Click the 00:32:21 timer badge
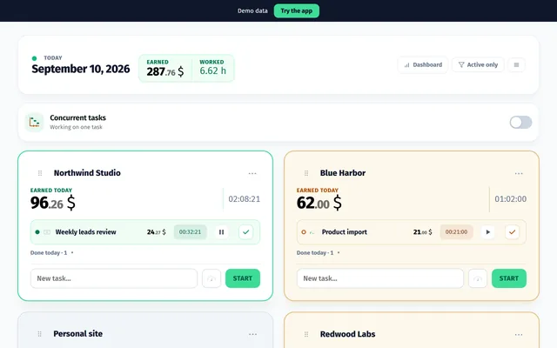Viewport: 557px width, 348px height. pyautogui.click(x=190, y=232)
